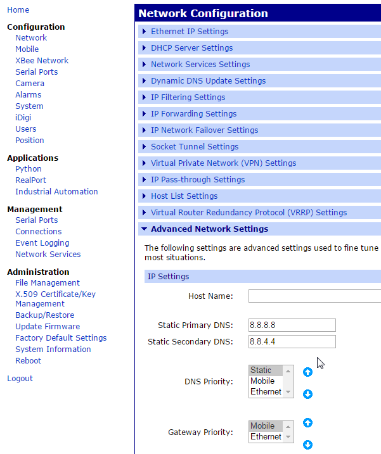Go to Industrial Automation application
Image resolution: width=381 pixels, height=454 pixels.
pyautogui.click(x=56, y=192)
